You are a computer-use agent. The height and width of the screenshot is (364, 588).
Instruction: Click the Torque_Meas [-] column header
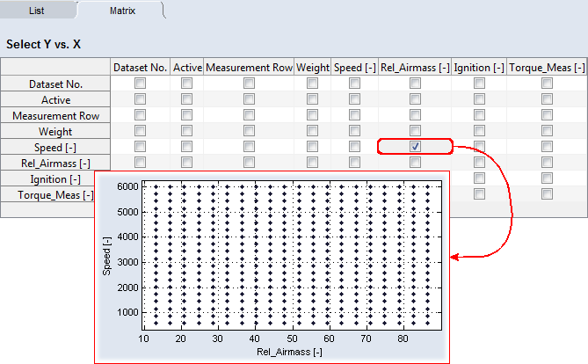547,68
